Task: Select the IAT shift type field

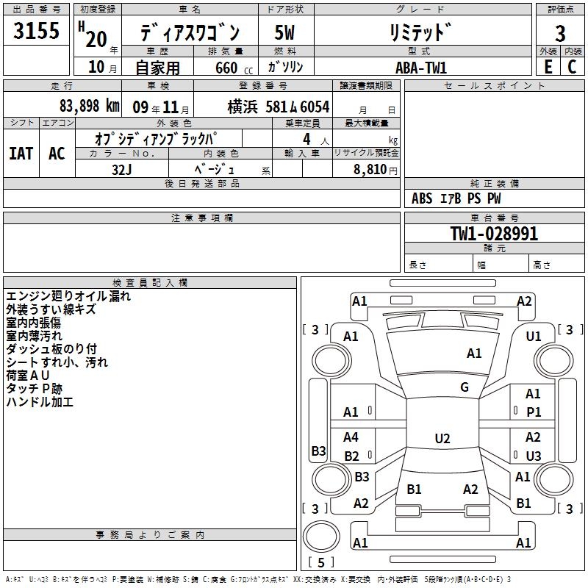Action: pyautogui.click(x=21, y=154)
